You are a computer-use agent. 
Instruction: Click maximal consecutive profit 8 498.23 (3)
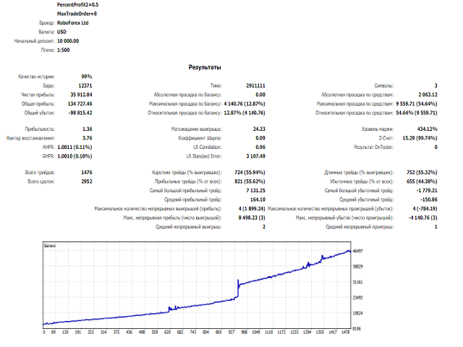pyautogui.click(x=252, y=218)
